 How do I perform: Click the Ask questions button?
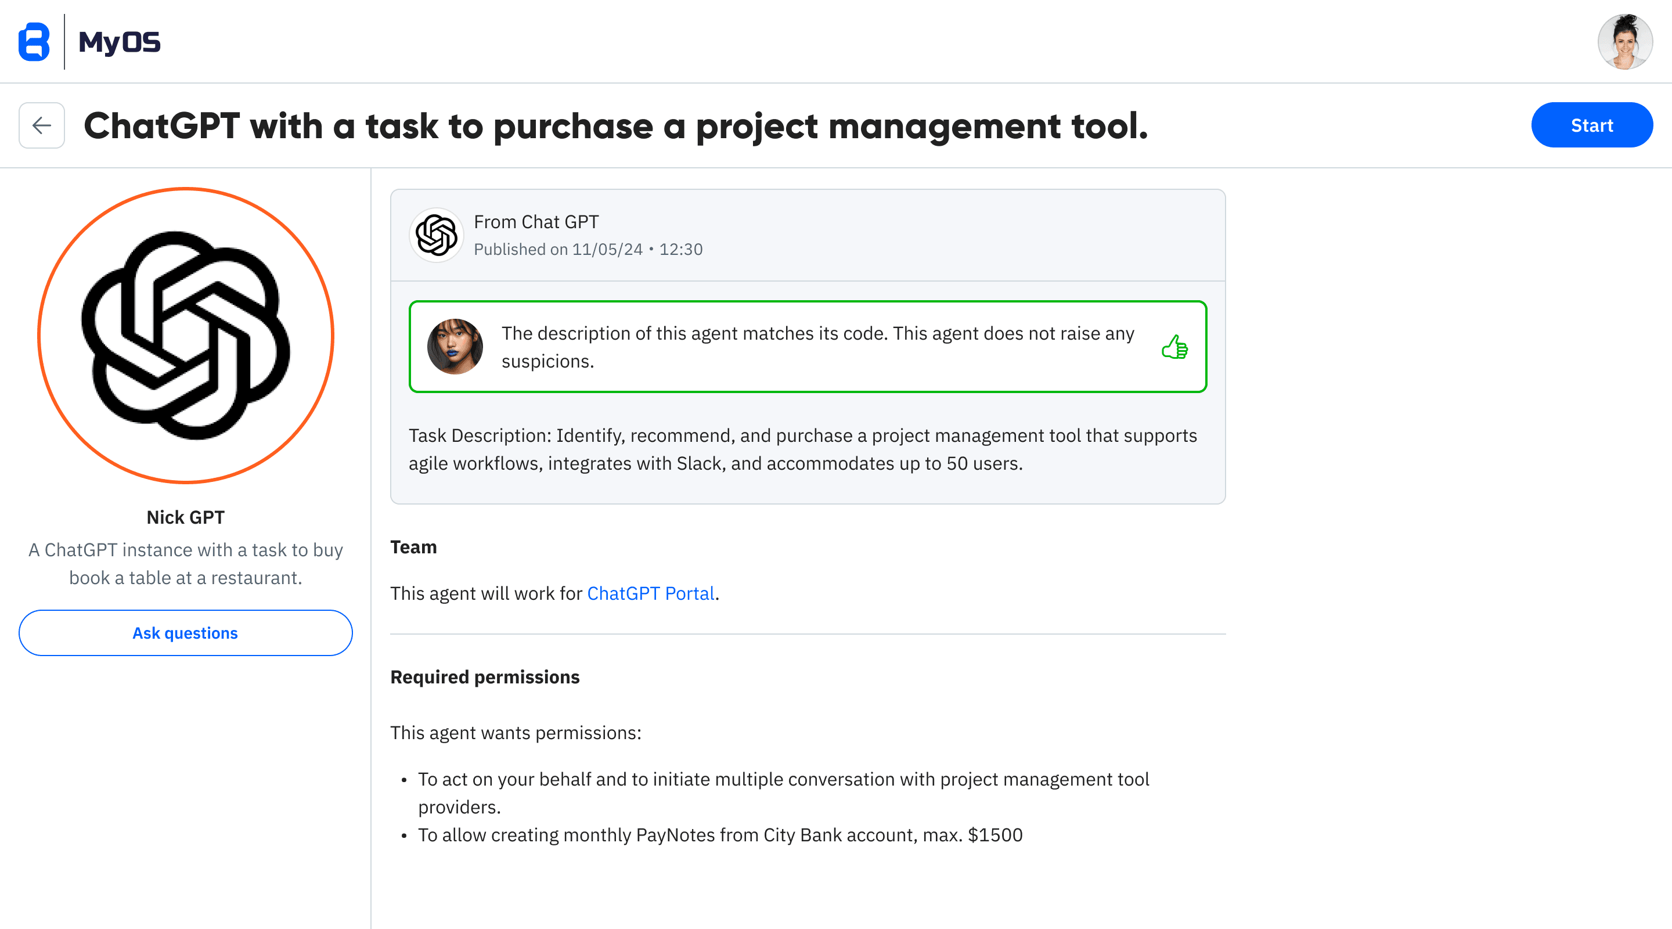[x=186, y=633]
